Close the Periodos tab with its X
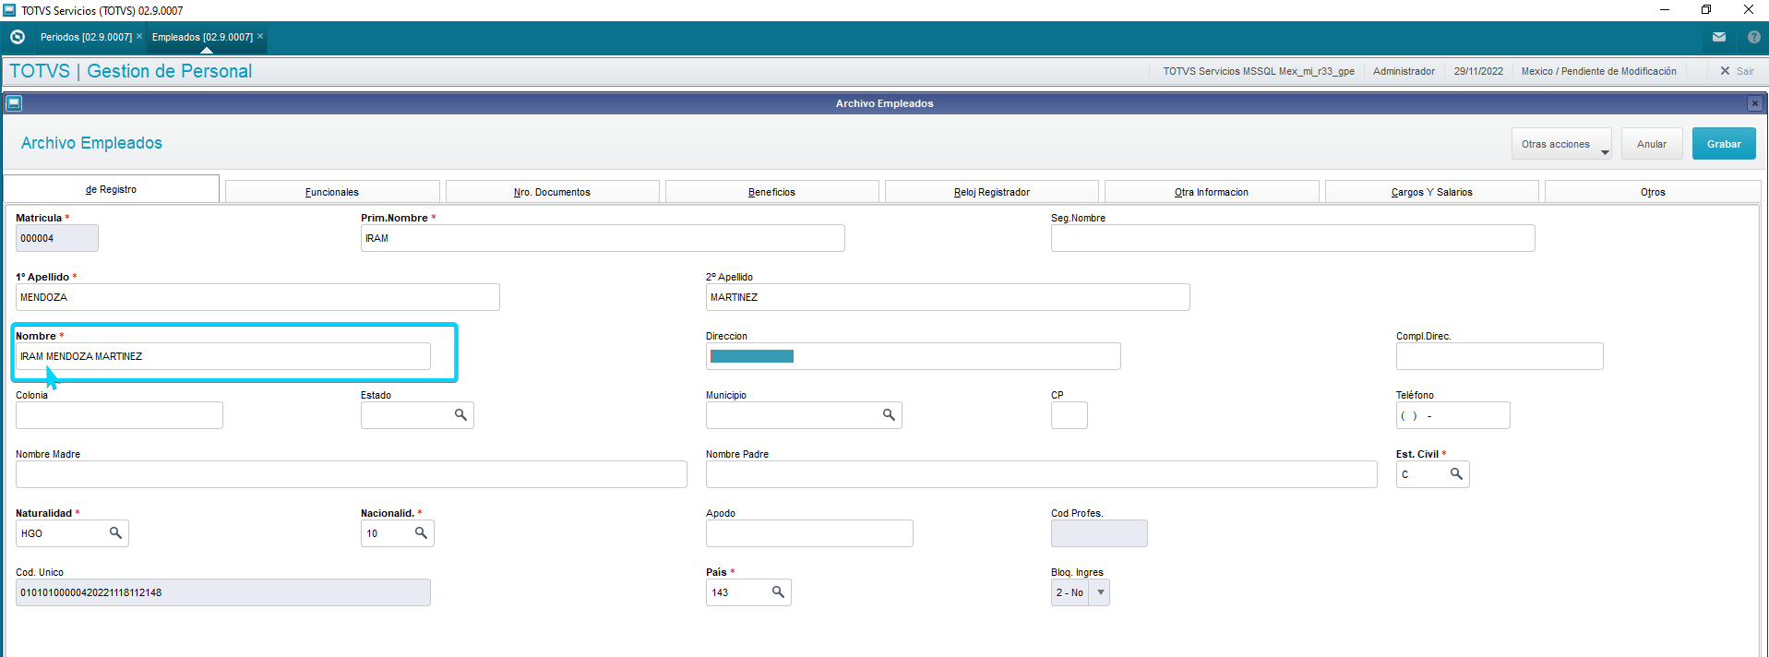 pos(139,36)
